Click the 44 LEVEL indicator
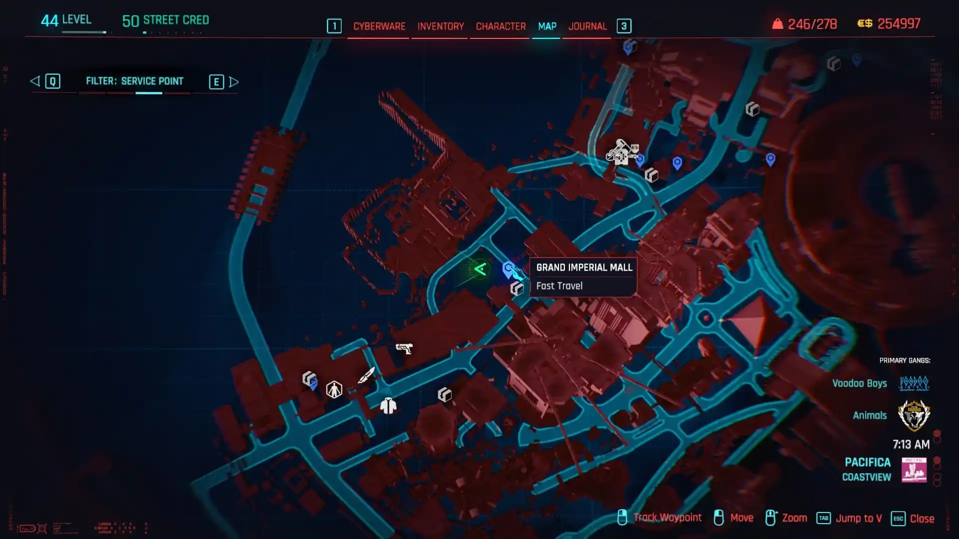This screenshot has height=539, width=959. (66, 20)
